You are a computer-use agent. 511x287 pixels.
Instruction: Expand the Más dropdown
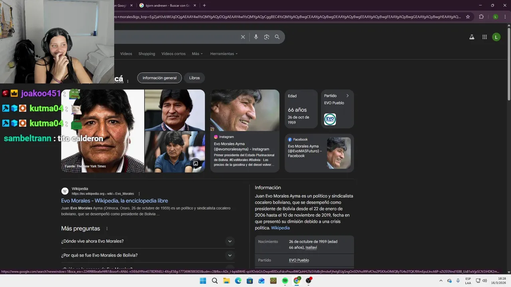[197, 54]
